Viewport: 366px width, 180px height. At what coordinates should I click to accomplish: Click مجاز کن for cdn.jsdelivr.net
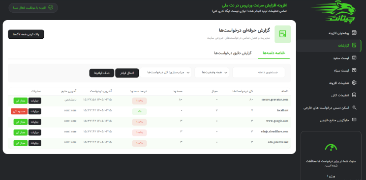(21, 143)
